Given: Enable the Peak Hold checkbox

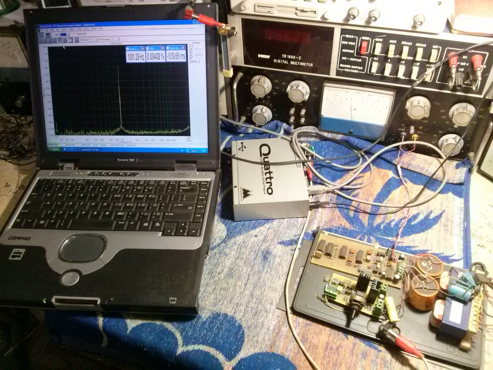Looking at the screenshot, I should coord(74,34).
